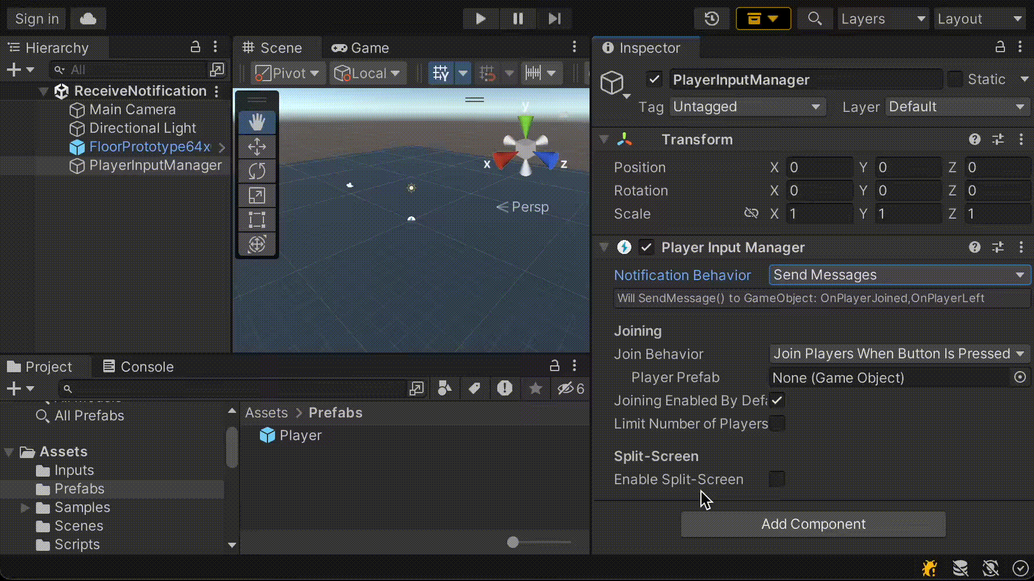1034x581 pixels.
Task: Collapse the Transform component
Action: pos(604,139)
